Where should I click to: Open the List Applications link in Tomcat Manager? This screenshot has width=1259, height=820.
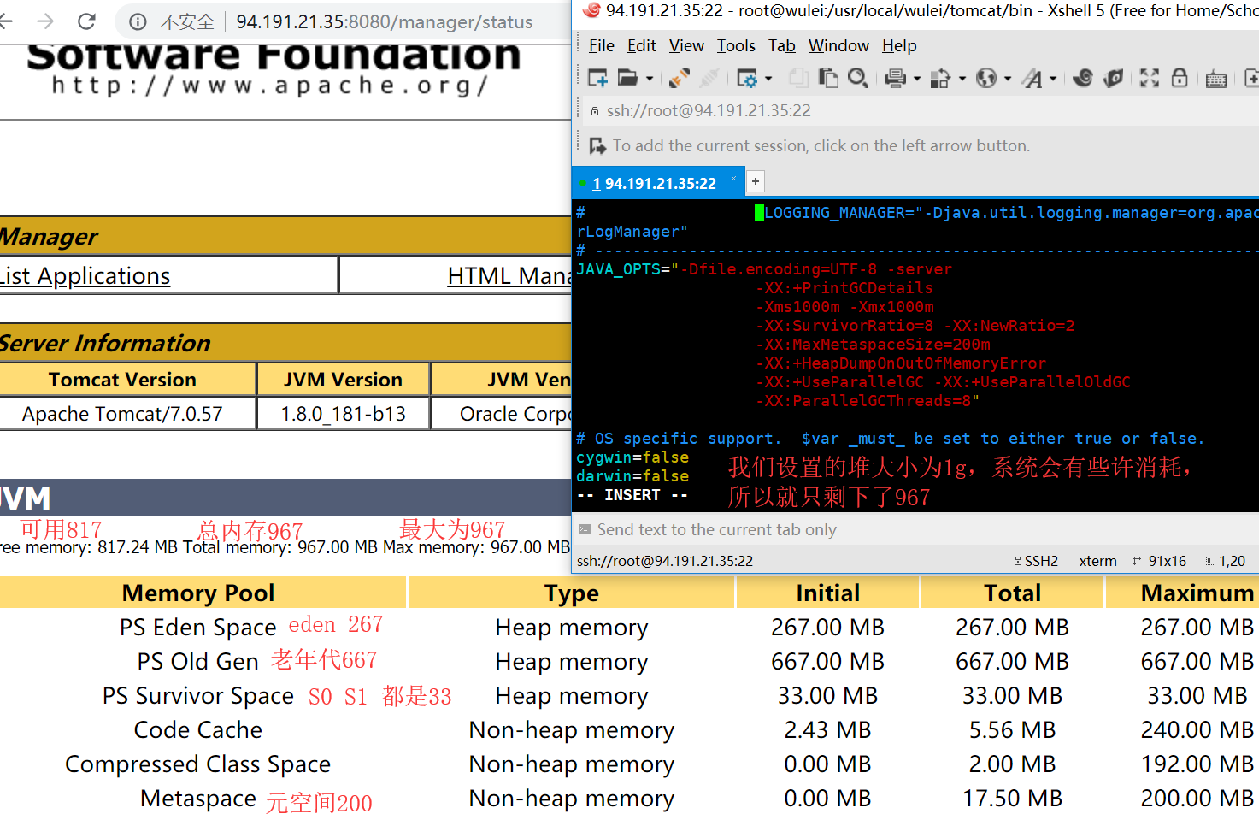point(85,276)
